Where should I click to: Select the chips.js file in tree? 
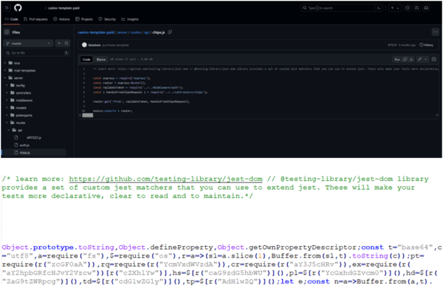[x=25, y=153]
